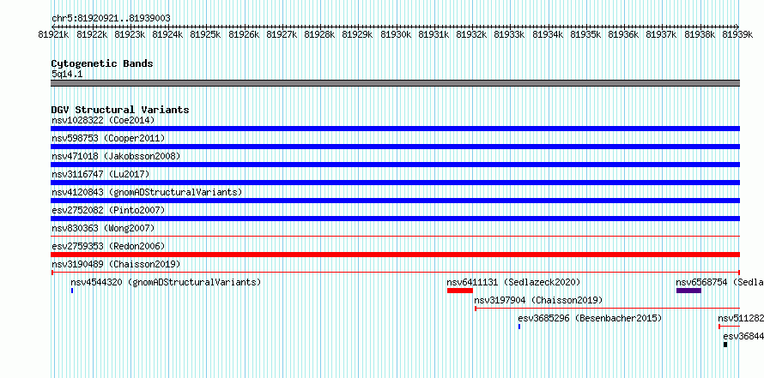764x378 pixels.
Task: Open the nsv6411131 (Sedlazeck2020) label
Action: (513, 282)
